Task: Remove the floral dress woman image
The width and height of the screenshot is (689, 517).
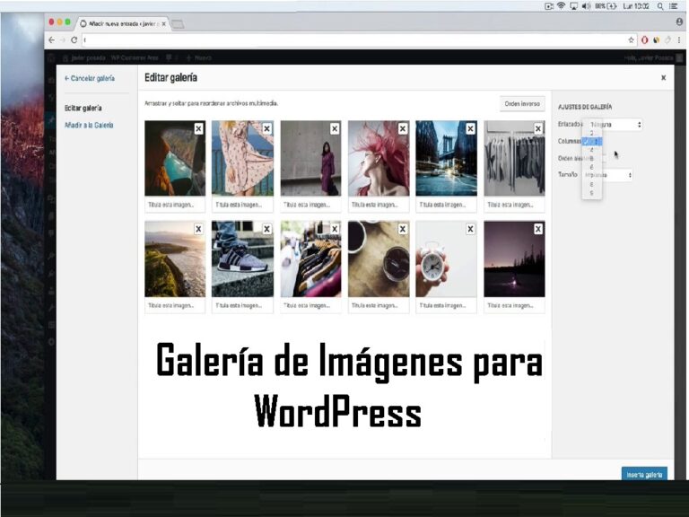Action: point(266,129)
